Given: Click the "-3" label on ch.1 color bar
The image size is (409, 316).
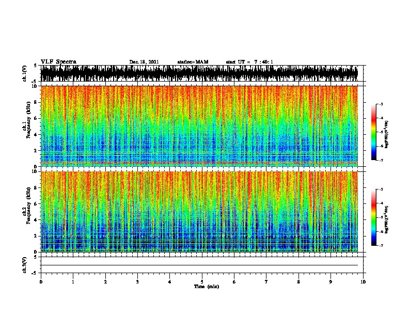Looking at the screenshot, I should pos(381,104).
